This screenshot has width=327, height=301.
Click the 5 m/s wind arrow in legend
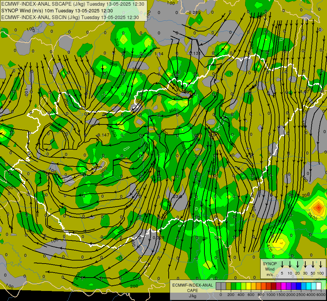[282, 264]
